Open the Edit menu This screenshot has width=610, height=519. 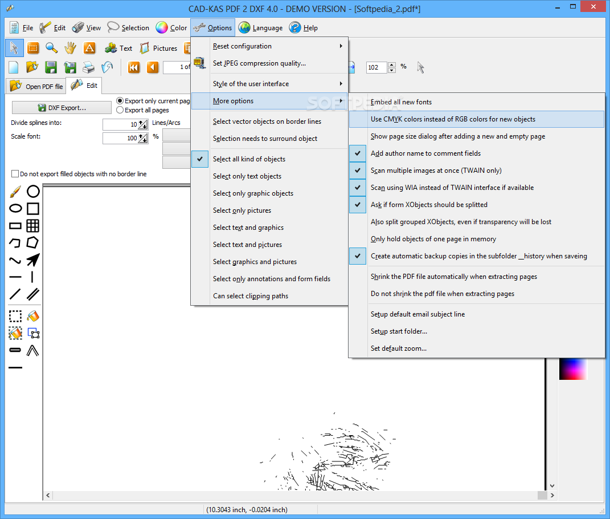52,28
